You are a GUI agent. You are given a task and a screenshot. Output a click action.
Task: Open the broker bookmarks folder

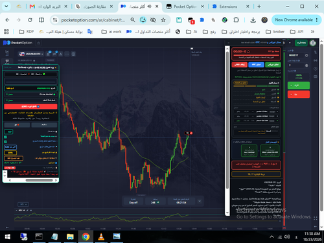275,32
